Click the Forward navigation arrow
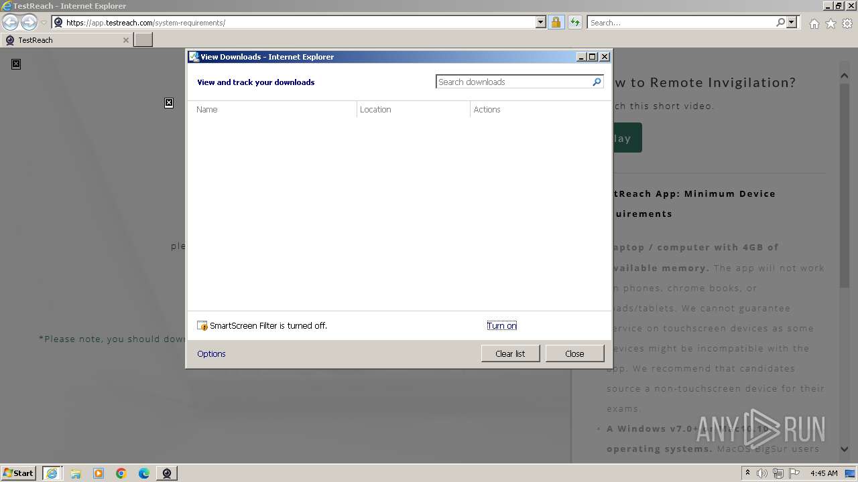 pos(29,22)
